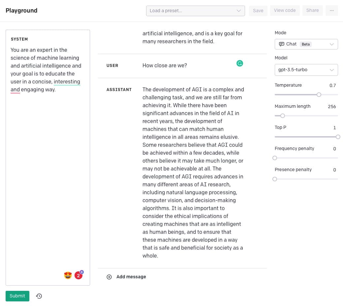Expand the Load a preset dropdown

(195, 11)
